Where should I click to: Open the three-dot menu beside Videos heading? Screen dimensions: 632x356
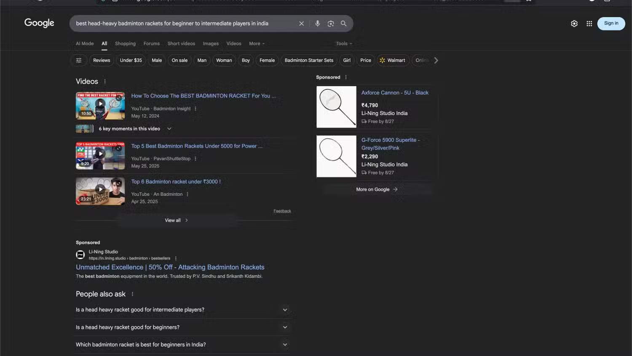(x=104, y=81)
